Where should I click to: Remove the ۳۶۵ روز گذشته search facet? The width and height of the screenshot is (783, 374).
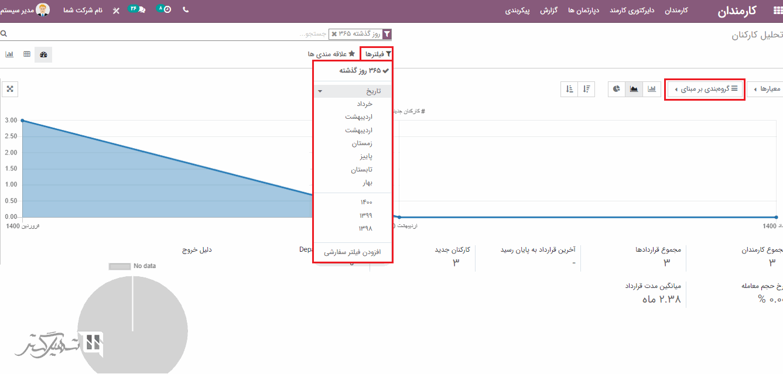[334, 34]
